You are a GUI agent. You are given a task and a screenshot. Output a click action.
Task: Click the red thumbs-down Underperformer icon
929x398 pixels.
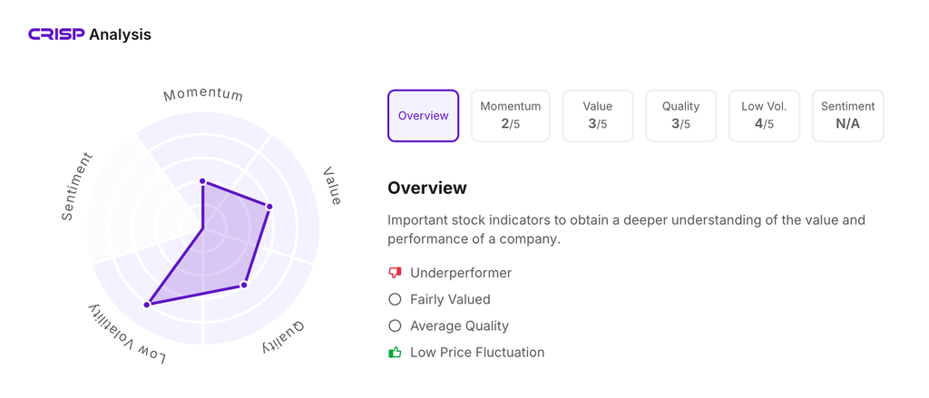(395, 273)
